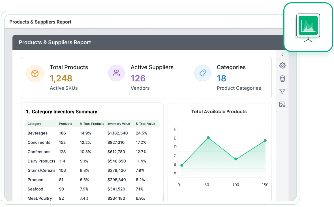Click the Active SKUs label
Viewport: 334px width, 207px height.
(x=64, y=88)
